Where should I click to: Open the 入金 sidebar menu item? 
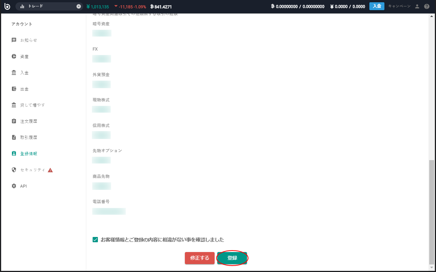24,73
